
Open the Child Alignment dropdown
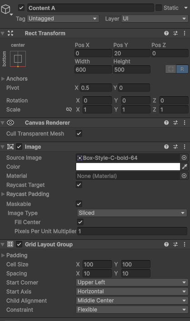132,301
